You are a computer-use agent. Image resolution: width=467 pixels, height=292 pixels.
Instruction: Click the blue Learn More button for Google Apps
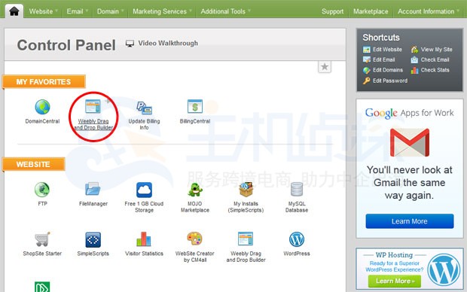410,221
